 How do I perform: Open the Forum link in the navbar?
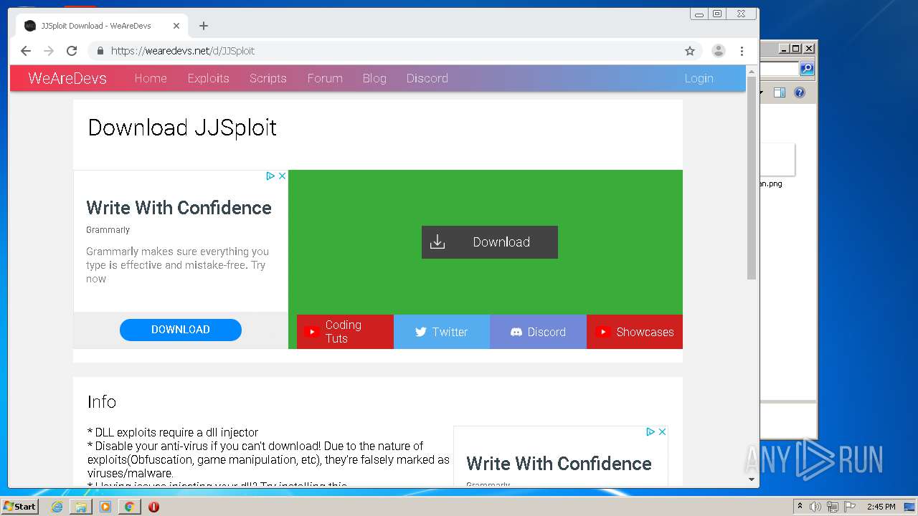coord(325,78)
